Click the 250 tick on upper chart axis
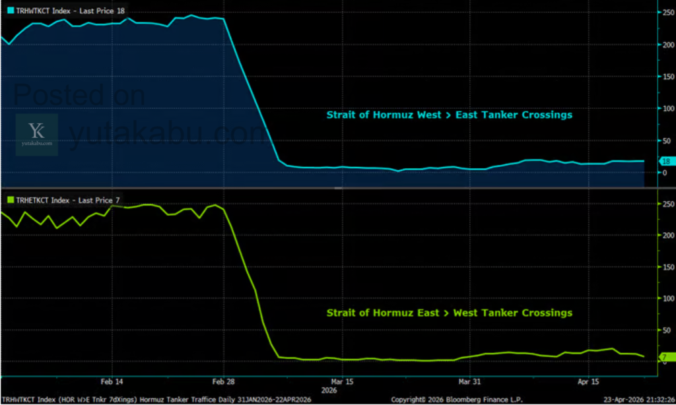Image resolution: width=676 pixels, height=405 pixels. pos(667,12)
